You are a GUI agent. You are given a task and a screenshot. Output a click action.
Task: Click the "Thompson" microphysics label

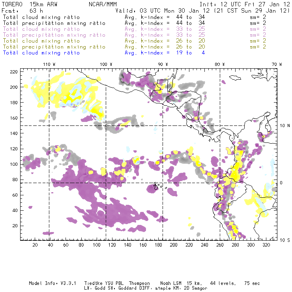tap(139, 283)
